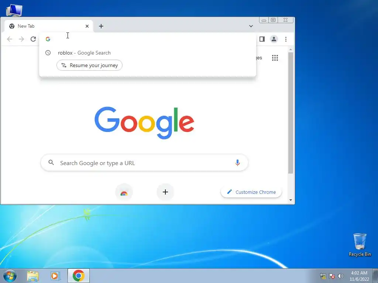Viewport: 378px width, 283px height.
Task: Select the Computer desktop icon
Action: (x=14, y=10)
